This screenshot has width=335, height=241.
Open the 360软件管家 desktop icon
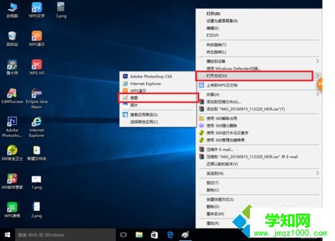pos(12,182)
